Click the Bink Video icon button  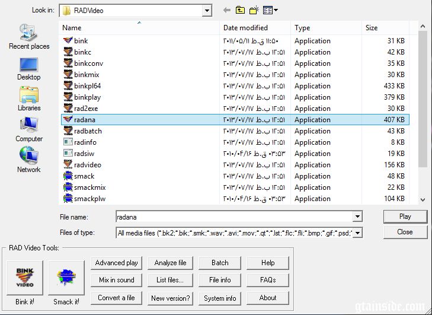pyautogui.click(x=25, y=278)
